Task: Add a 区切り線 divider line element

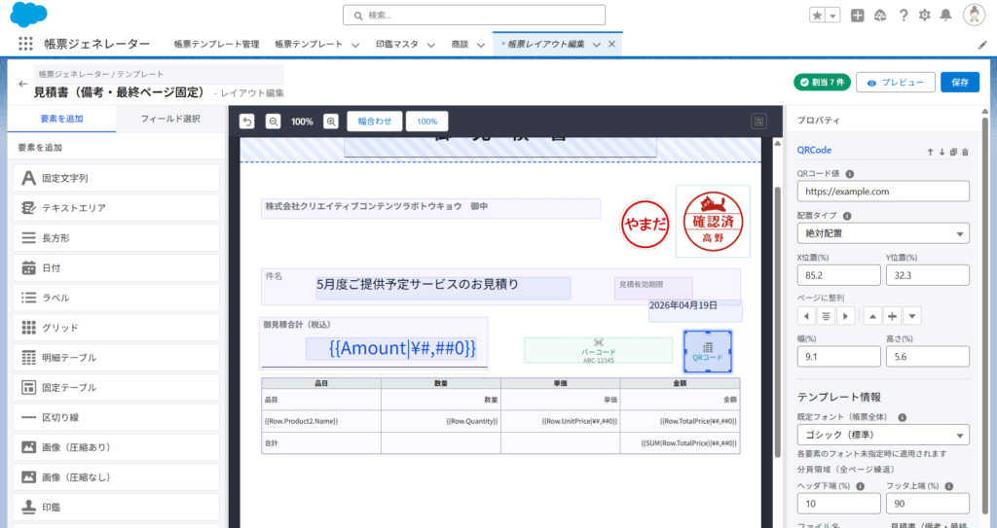Action: (x=116, y=417)
